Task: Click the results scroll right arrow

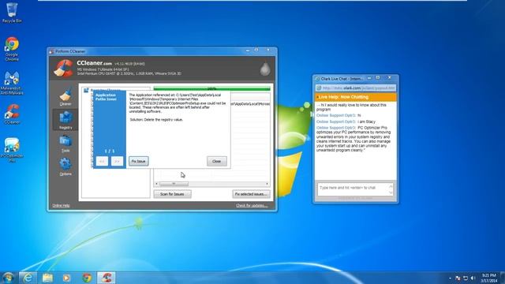Action: click(x=267, y=184)
